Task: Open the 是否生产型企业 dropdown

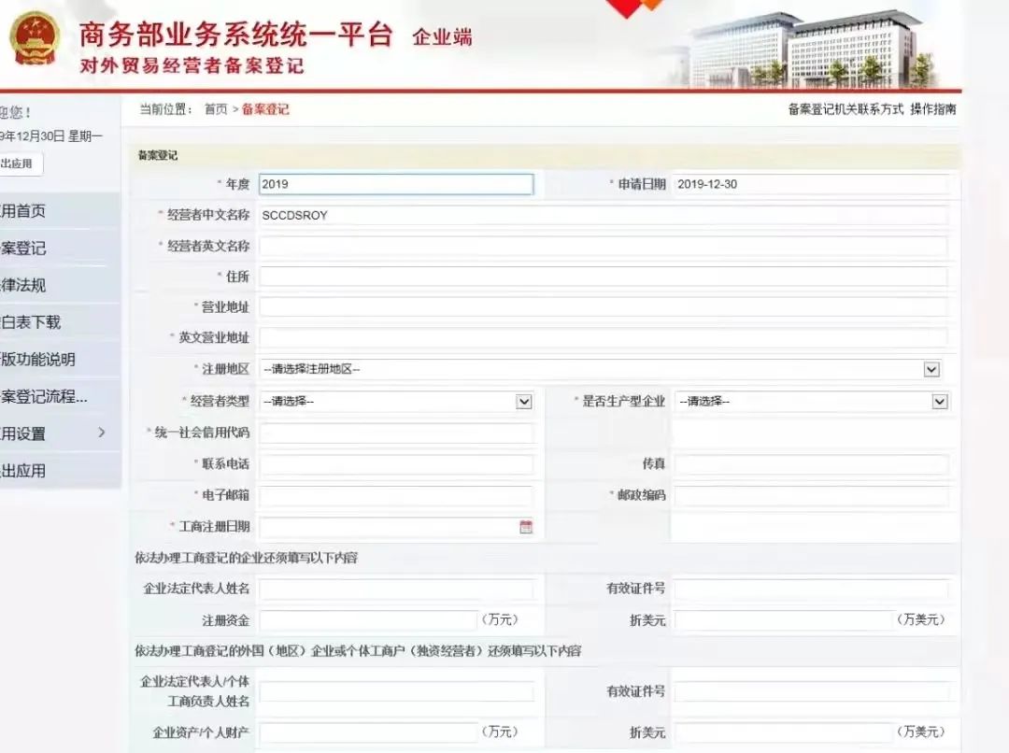Action: 939,402
